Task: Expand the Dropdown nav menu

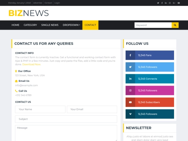Action: [x=71, y=25]
